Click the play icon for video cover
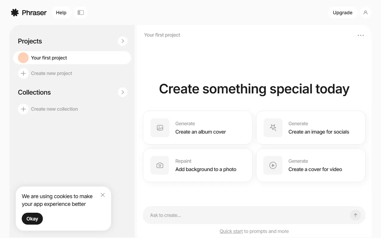The width and height of the screenshot is (381, 238). (x=273, y=165)
